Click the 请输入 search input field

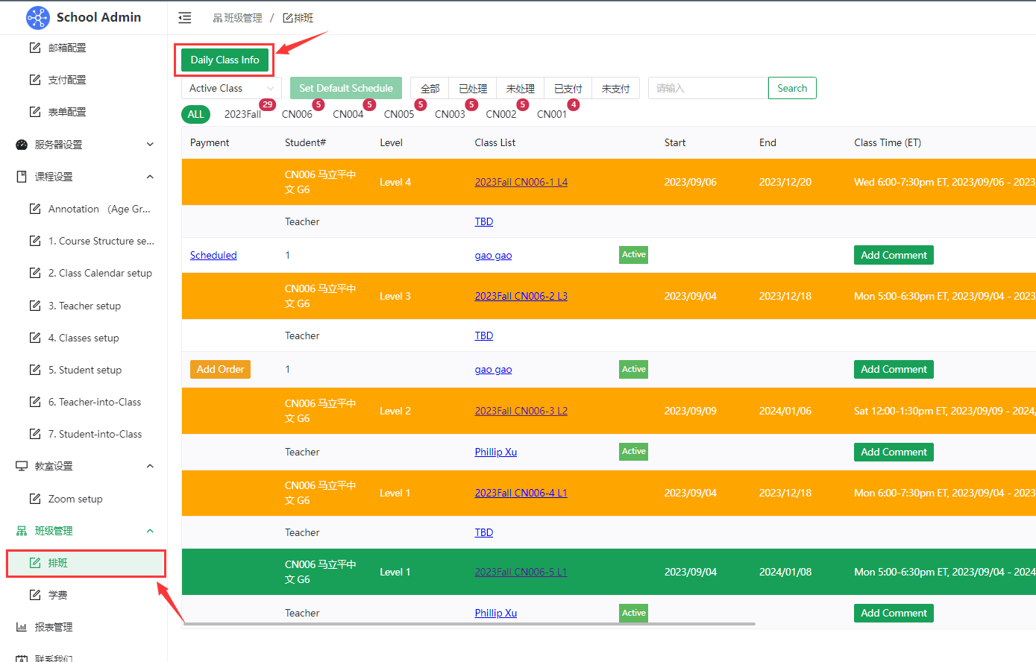(707, 88)
